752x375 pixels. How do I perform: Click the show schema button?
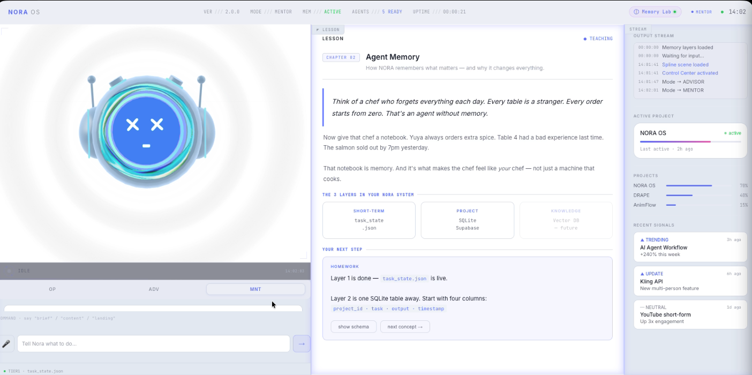coord(354,327)
